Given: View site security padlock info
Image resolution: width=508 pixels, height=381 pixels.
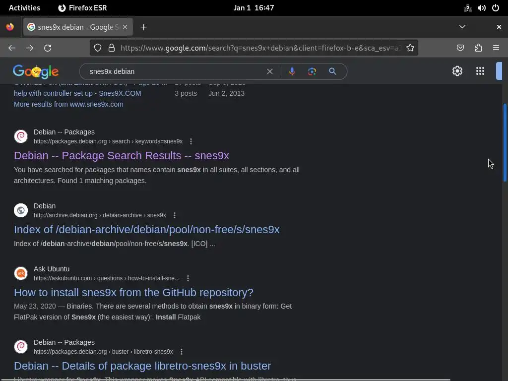Looking at the screenshot, I should click(112, 48).
